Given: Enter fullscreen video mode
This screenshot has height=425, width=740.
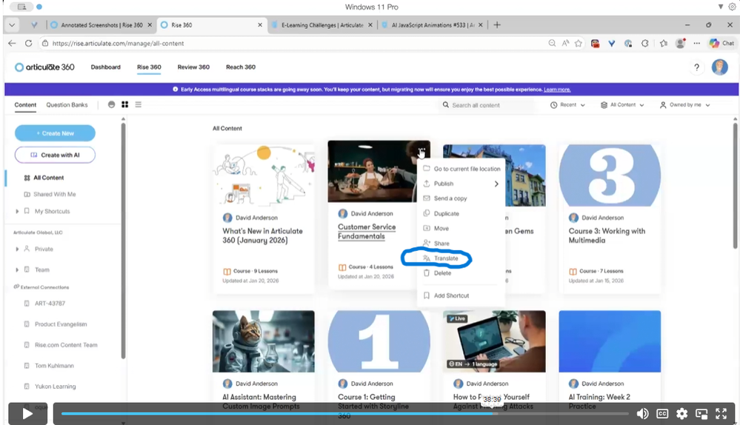Looking at the screenshot, I should (721, 414).
